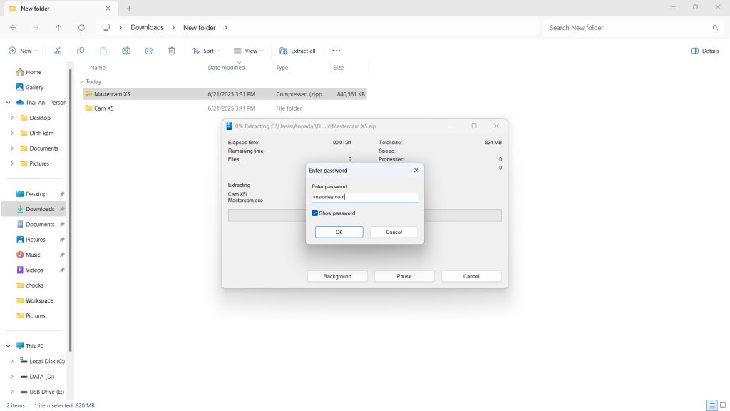Collapse the This PC tree node
Viewport: 730px width, 411px height.
point(9,346)
